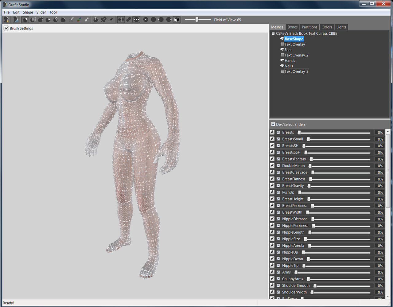Expand the Brush Settings panel
Screen dimensions: 393x307
[x=6, y=28]
